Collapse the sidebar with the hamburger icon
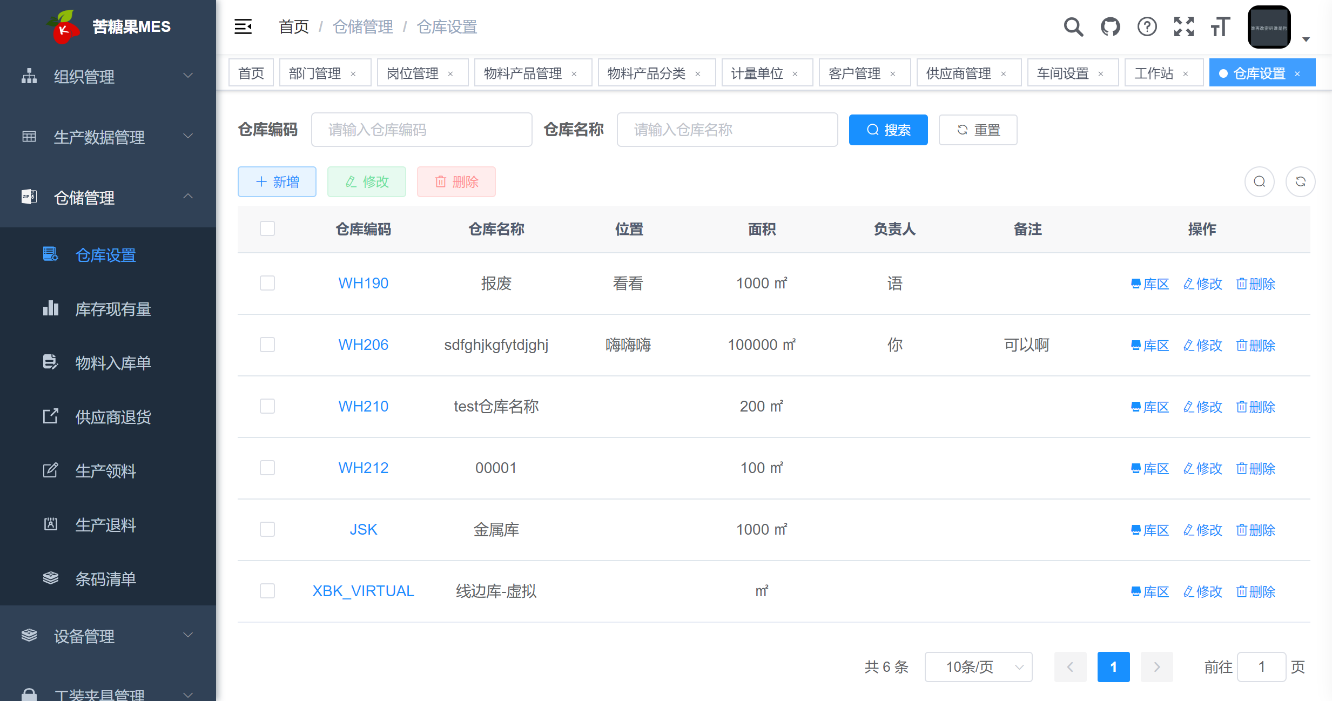Screen dimensions: 1332x701 point(243,26)
